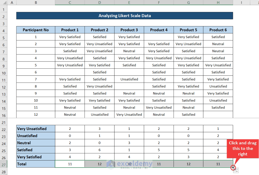Select participant number 1 cell
This screenshot has height=175, width=259.
36,37
